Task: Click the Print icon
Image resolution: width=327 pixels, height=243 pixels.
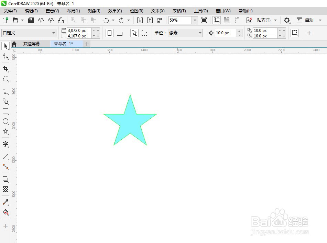Action: click(61, 20)
